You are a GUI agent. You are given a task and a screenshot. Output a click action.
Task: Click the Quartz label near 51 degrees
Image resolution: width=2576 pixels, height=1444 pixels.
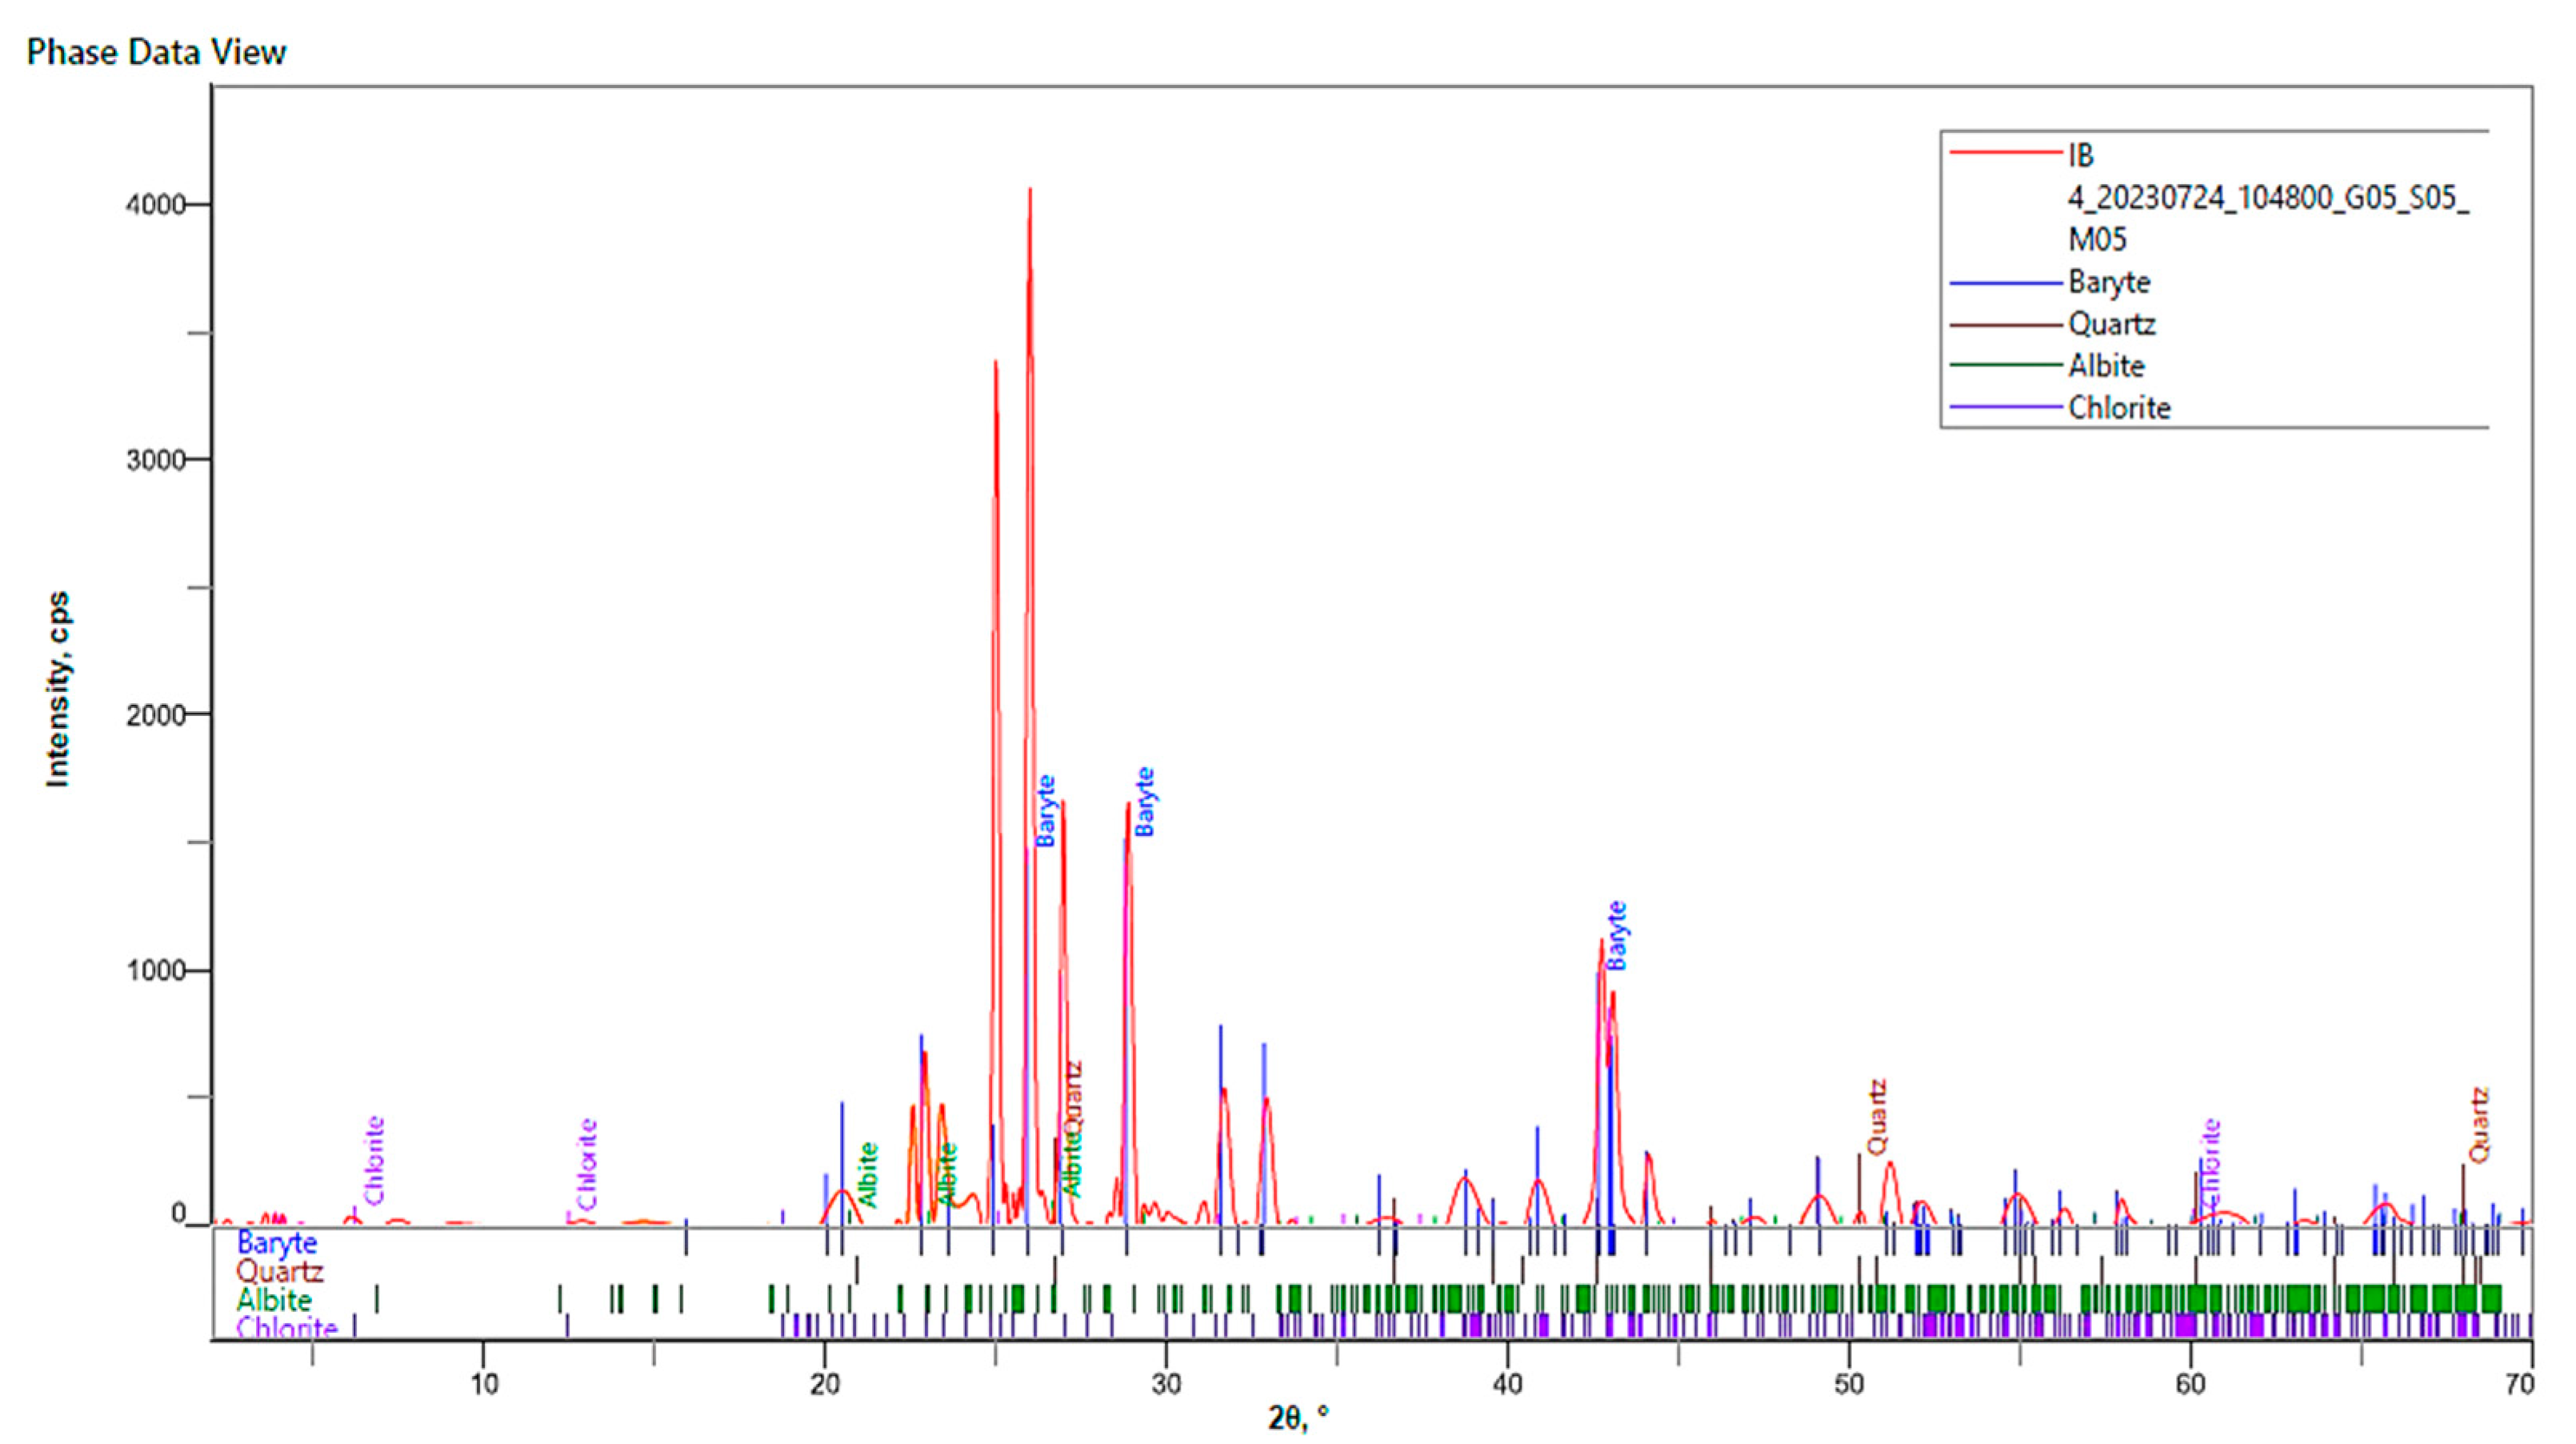1877,1116
